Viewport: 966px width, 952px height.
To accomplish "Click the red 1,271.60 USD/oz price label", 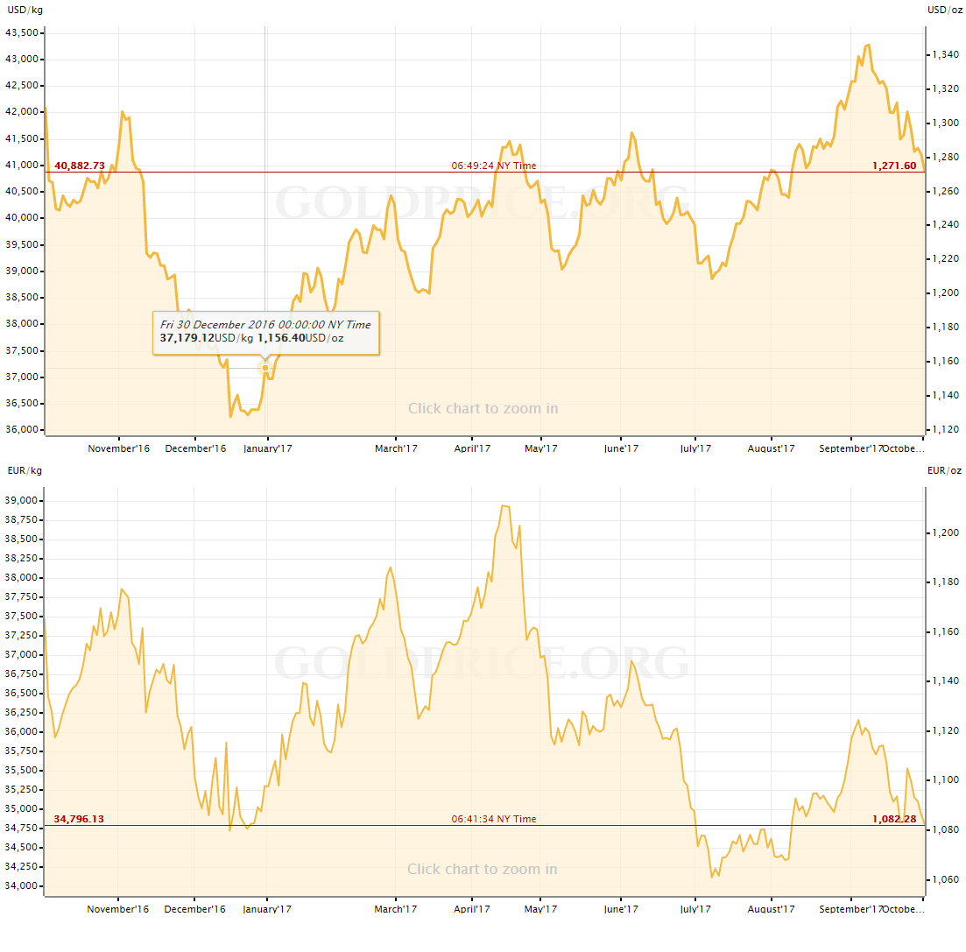I will pyautogui.click(x=893, y=166).
